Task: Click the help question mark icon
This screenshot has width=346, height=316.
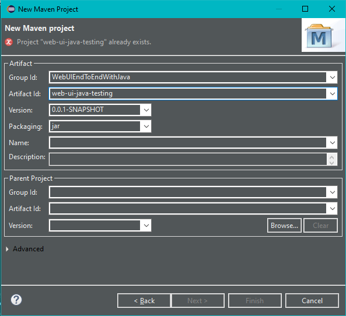Action: pos(16,300)
